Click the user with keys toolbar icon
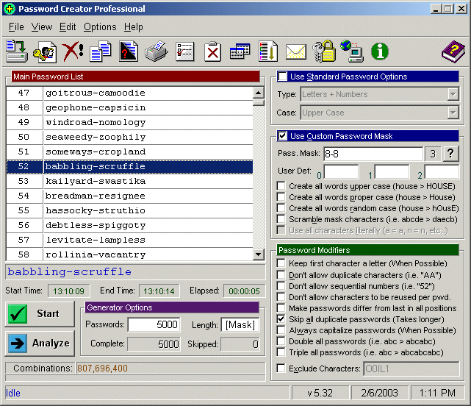Viewport: 471px width, 406px height. click(x=45, y=51)
